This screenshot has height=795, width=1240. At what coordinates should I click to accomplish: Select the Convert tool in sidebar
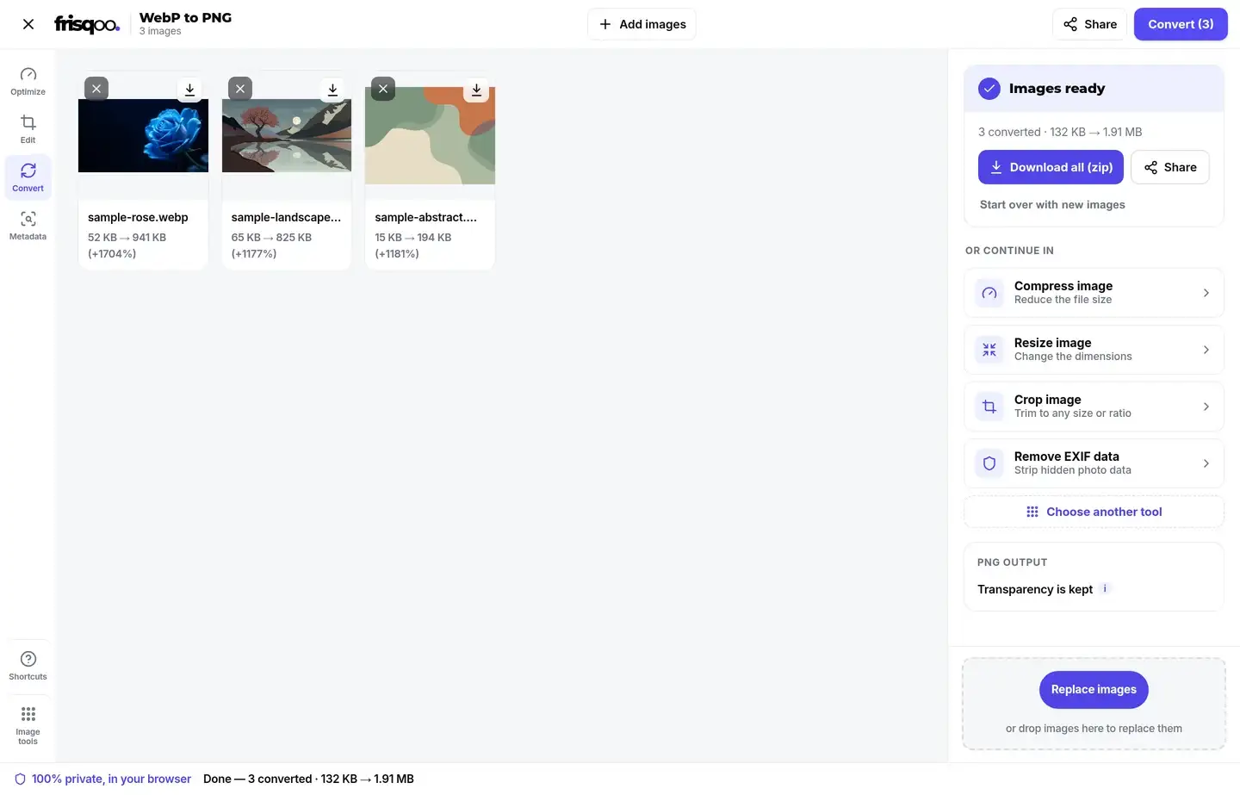[28, 177]
